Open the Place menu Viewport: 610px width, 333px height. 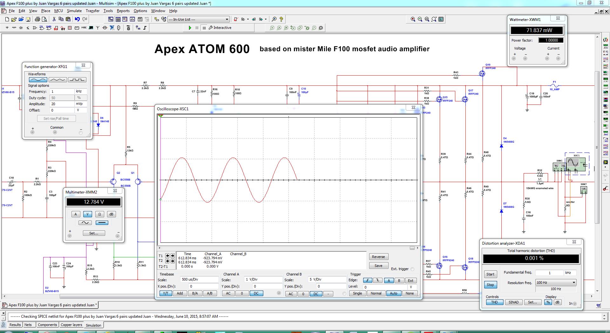tap(45, 11)
